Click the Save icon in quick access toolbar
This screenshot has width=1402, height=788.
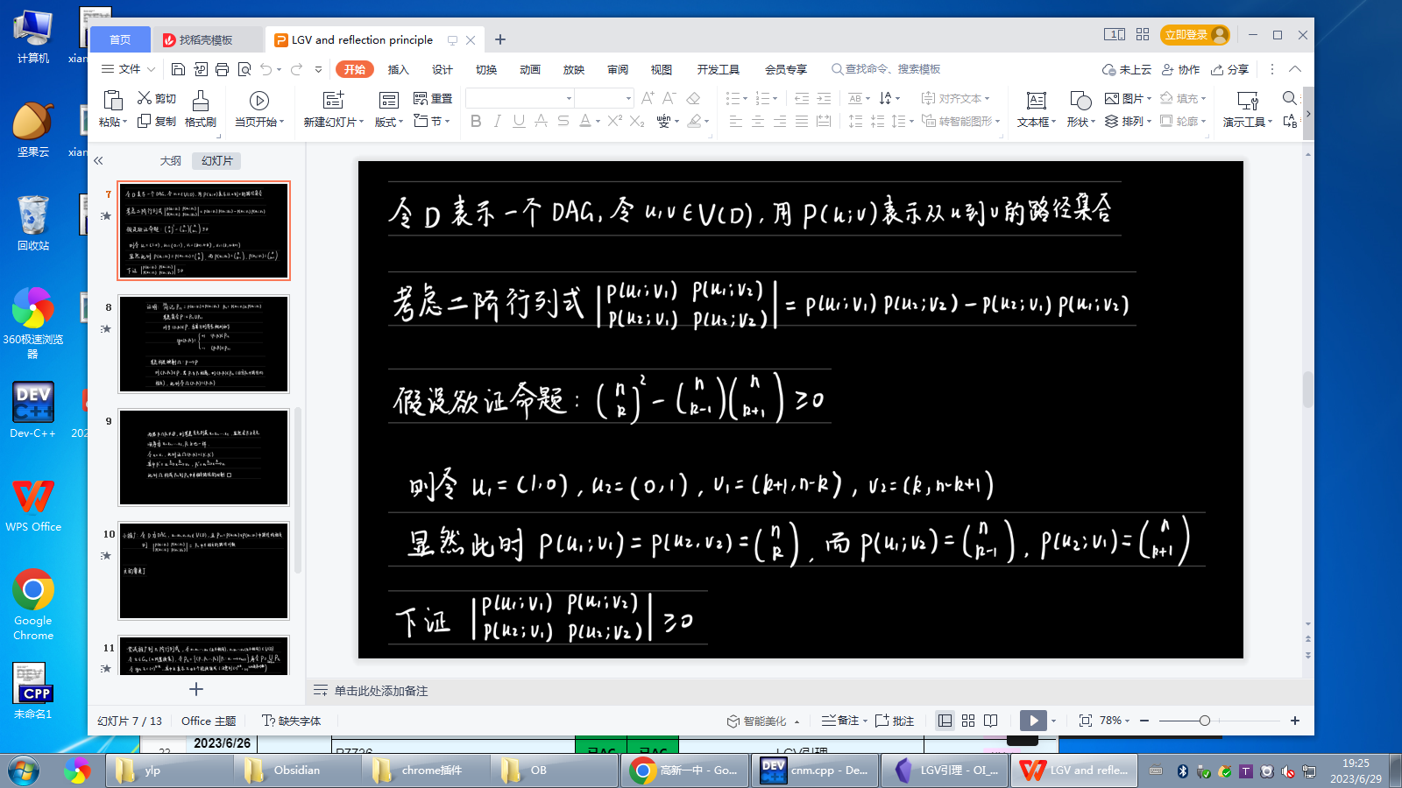coord(178,69)
